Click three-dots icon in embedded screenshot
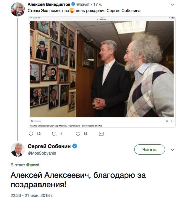Viewport: 185px width, 199px height. (172, 121)
